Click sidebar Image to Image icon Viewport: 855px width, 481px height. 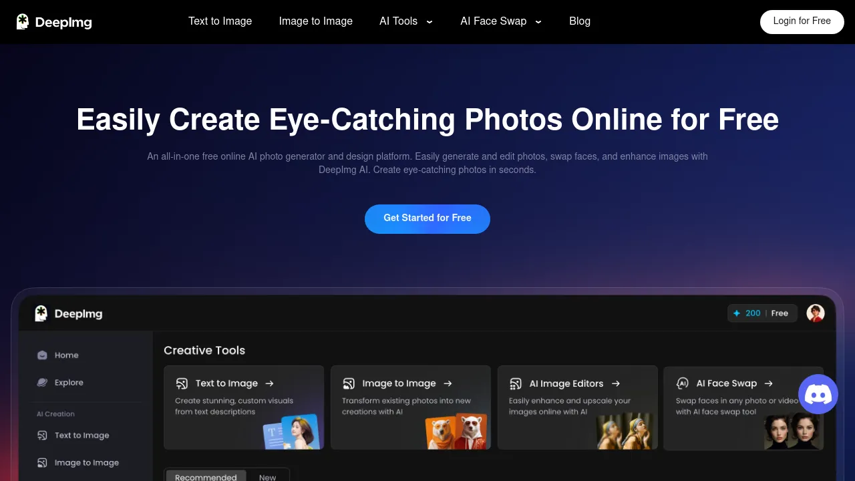[x=42, y=462]
